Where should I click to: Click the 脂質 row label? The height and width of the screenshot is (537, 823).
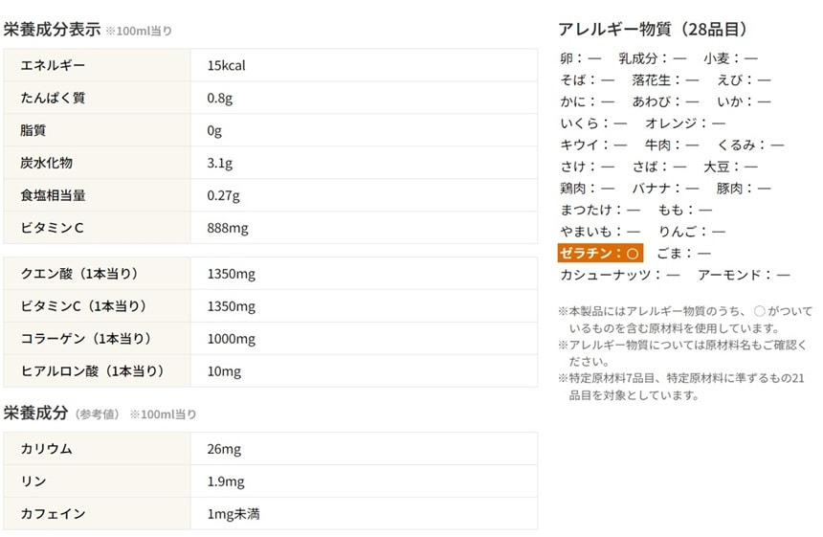click(x=33, y=130)
